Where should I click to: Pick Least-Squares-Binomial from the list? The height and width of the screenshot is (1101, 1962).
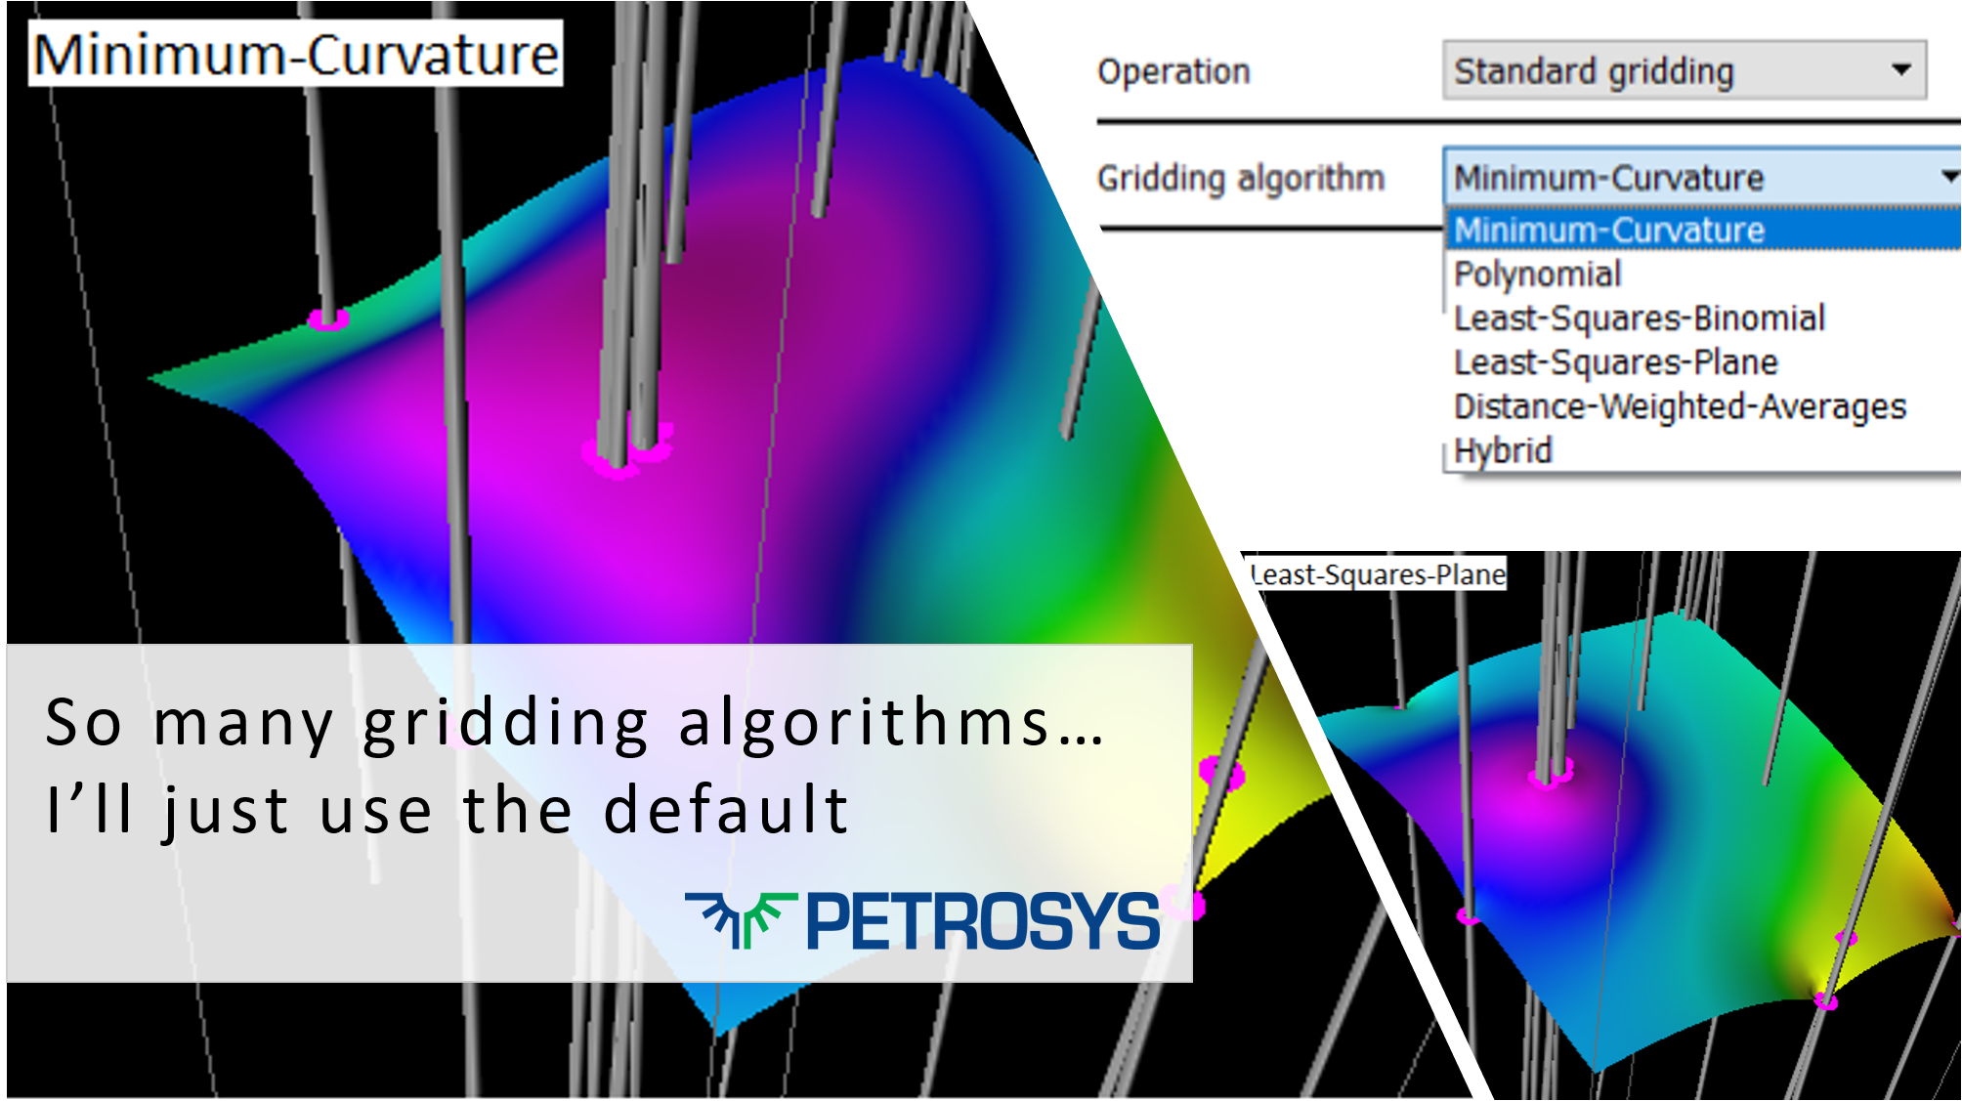pyautogui.click(x=1639, y=318)
